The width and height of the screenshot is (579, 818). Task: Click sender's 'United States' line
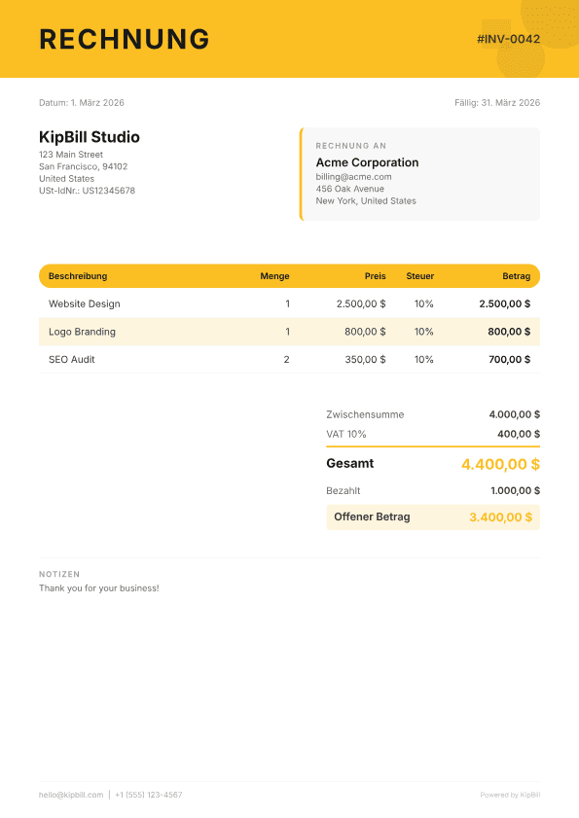[x=67, y=178]
